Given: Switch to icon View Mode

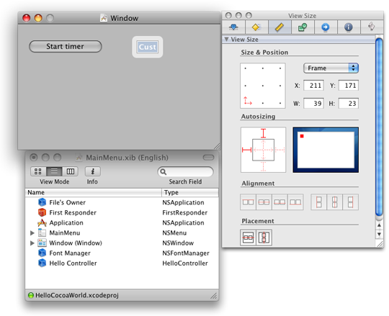Looking at the screenshot, I should (38, 171).
